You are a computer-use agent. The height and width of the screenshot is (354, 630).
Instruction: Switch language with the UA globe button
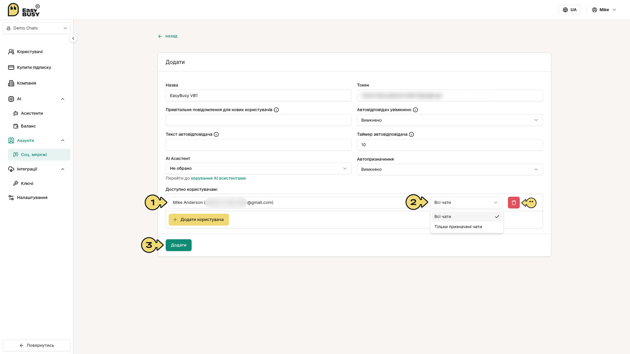click(x=570, y=10)
